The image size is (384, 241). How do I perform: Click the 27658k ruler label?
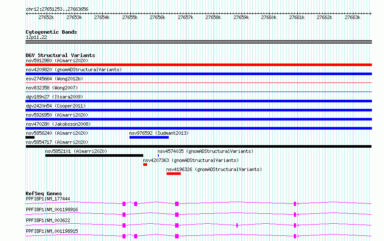213,18
